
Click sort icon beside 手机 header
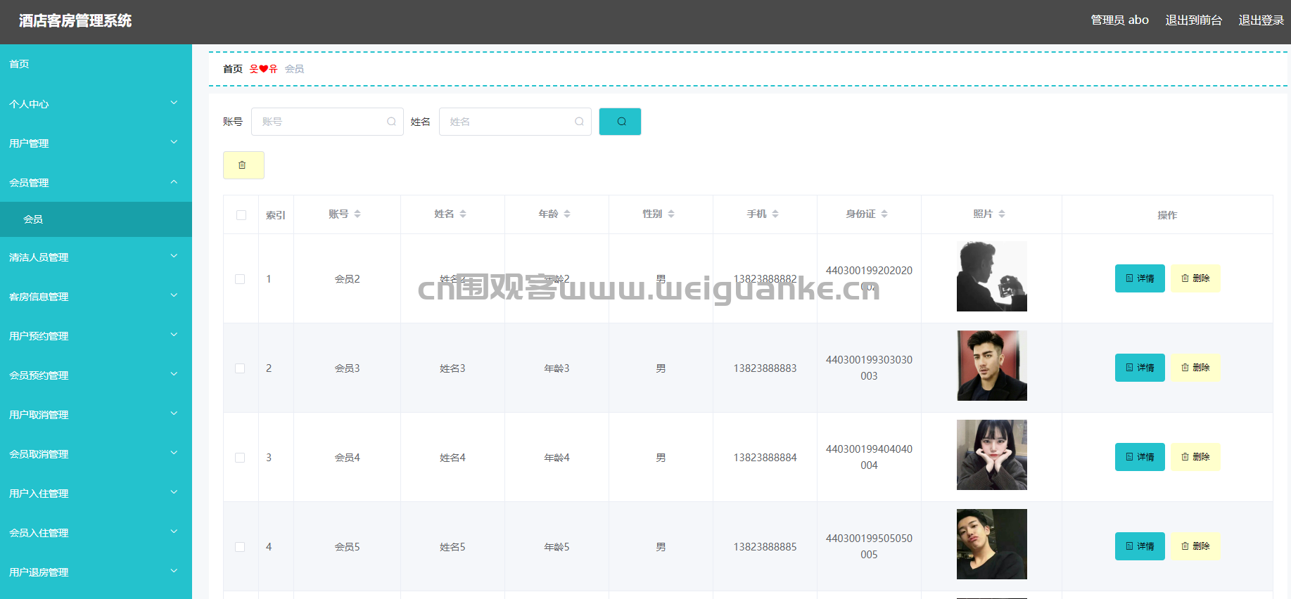coord(775,214)
